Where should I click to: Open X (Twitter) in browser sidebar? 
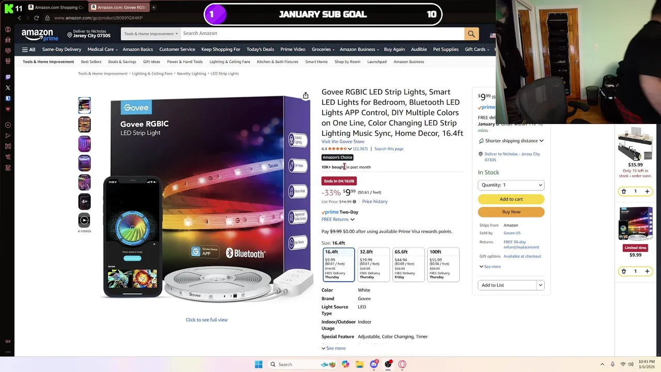pyautogui.click(x=8, y=88)
